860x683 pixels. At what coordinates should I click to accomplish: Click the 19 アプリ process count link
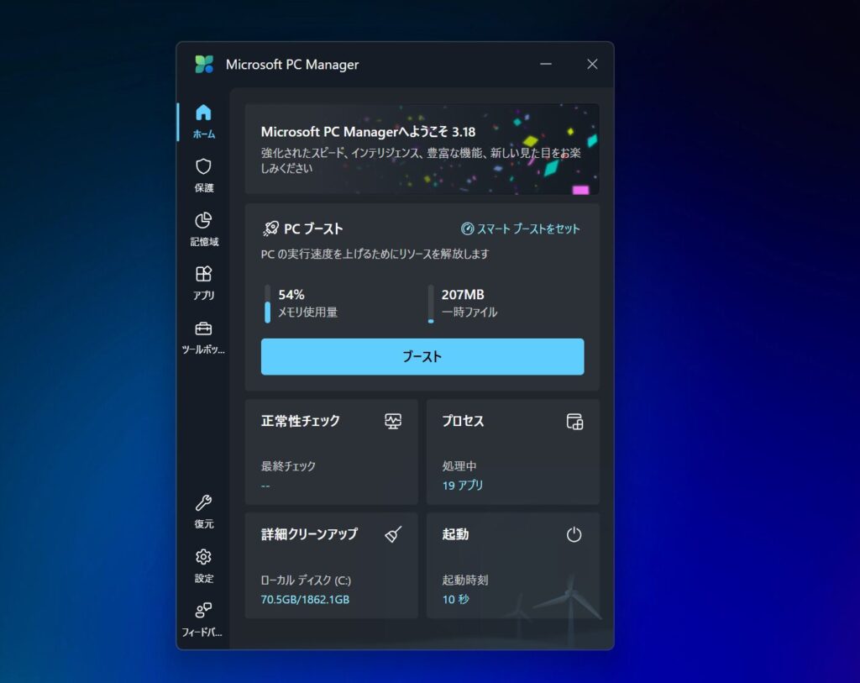463,486
